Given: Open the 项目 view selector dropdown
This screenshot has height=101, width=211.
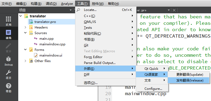Looking at the screenshot, I should pos(71,10).
